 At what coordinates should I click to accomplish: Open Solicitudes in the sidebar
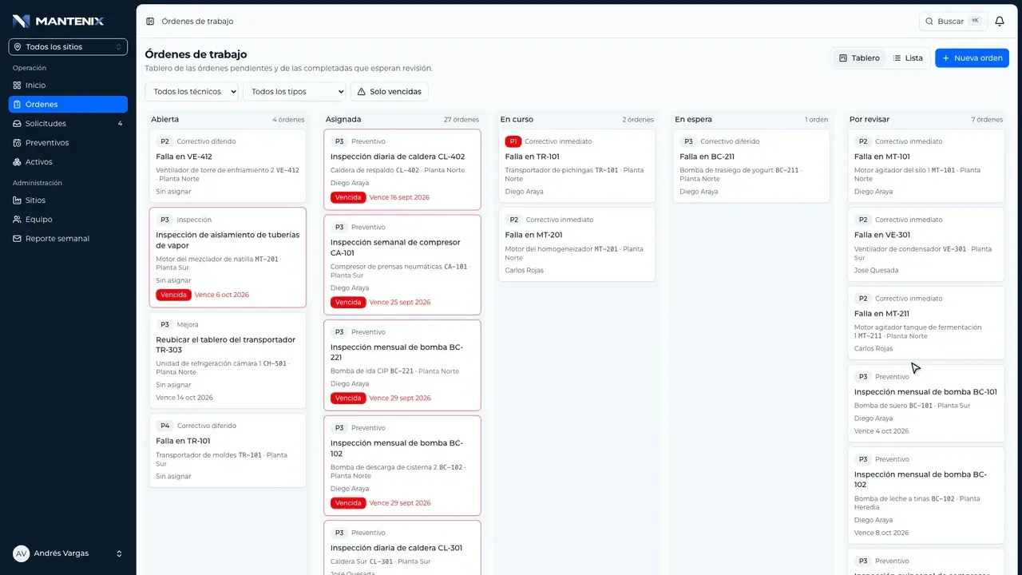(x=68, y=124)
